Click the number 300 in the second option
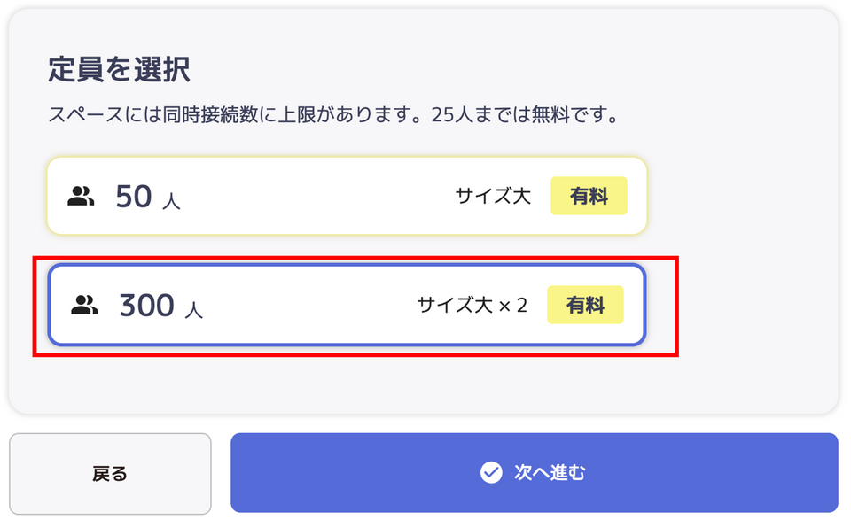Viewport: 851px width, 520px height. coord(147,306)
